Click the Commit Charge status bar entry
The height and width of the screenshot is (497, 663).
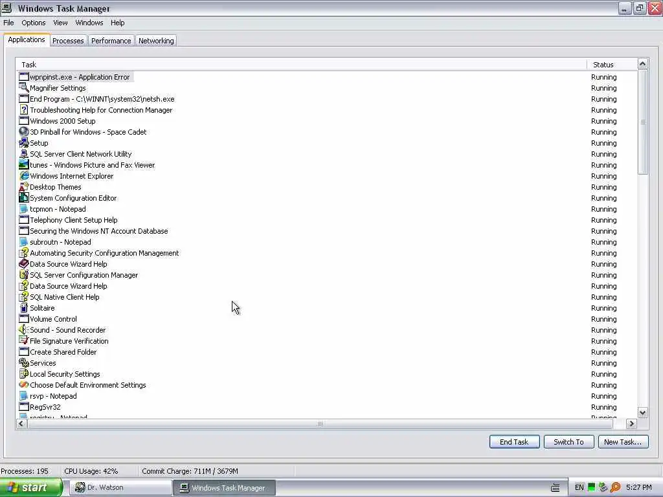[x=190, y=471]
